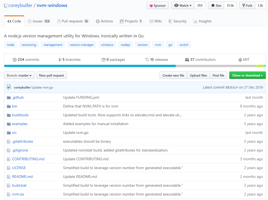Screen dimensions: 268x200
Task: Click the README.md file icon
Action: pyautogui.click(x=9, y=177)
